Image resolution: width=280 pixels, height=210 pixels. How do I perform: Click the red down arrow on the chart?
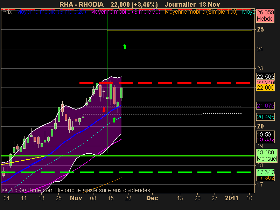click(x=104, y=110)
